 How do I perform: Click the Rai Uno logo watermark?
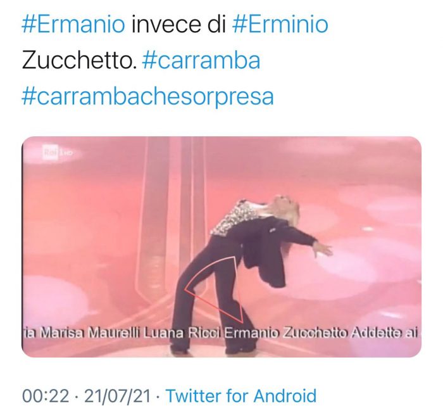[58, 153]
